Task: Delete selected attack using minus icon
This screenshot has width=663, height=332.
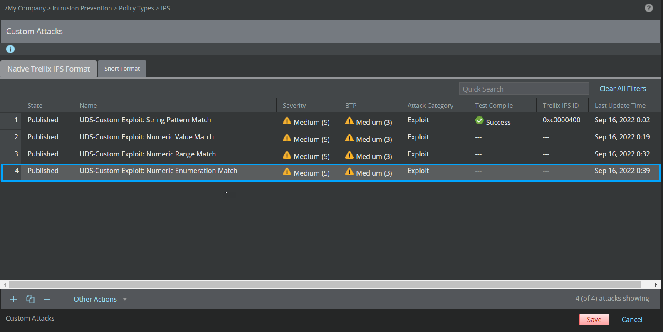Action: click(47, 299)
